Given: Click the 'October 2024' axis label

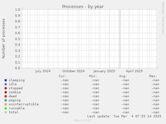Looking at the screenshot, I should pos(73,71).
